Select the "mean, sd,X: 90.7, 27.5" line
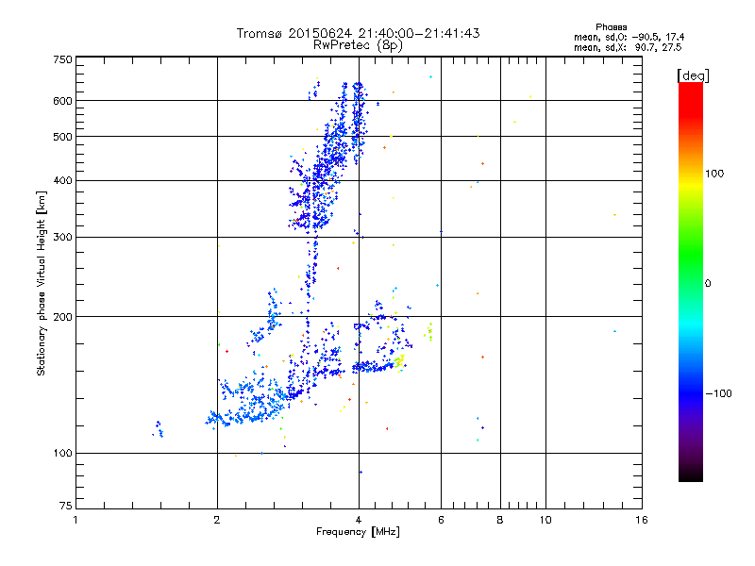Image resolution: width=755 pixels, height=566 pixels. 628,47
